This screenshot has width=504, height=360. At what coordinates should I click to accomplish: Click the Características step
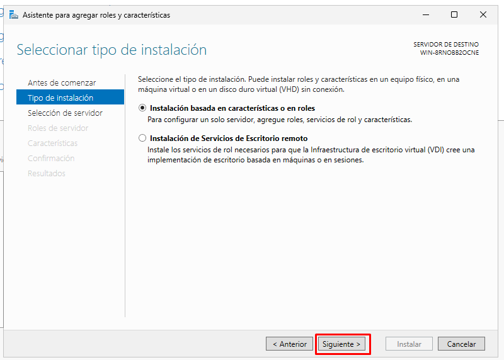click(x=52, y=143)
